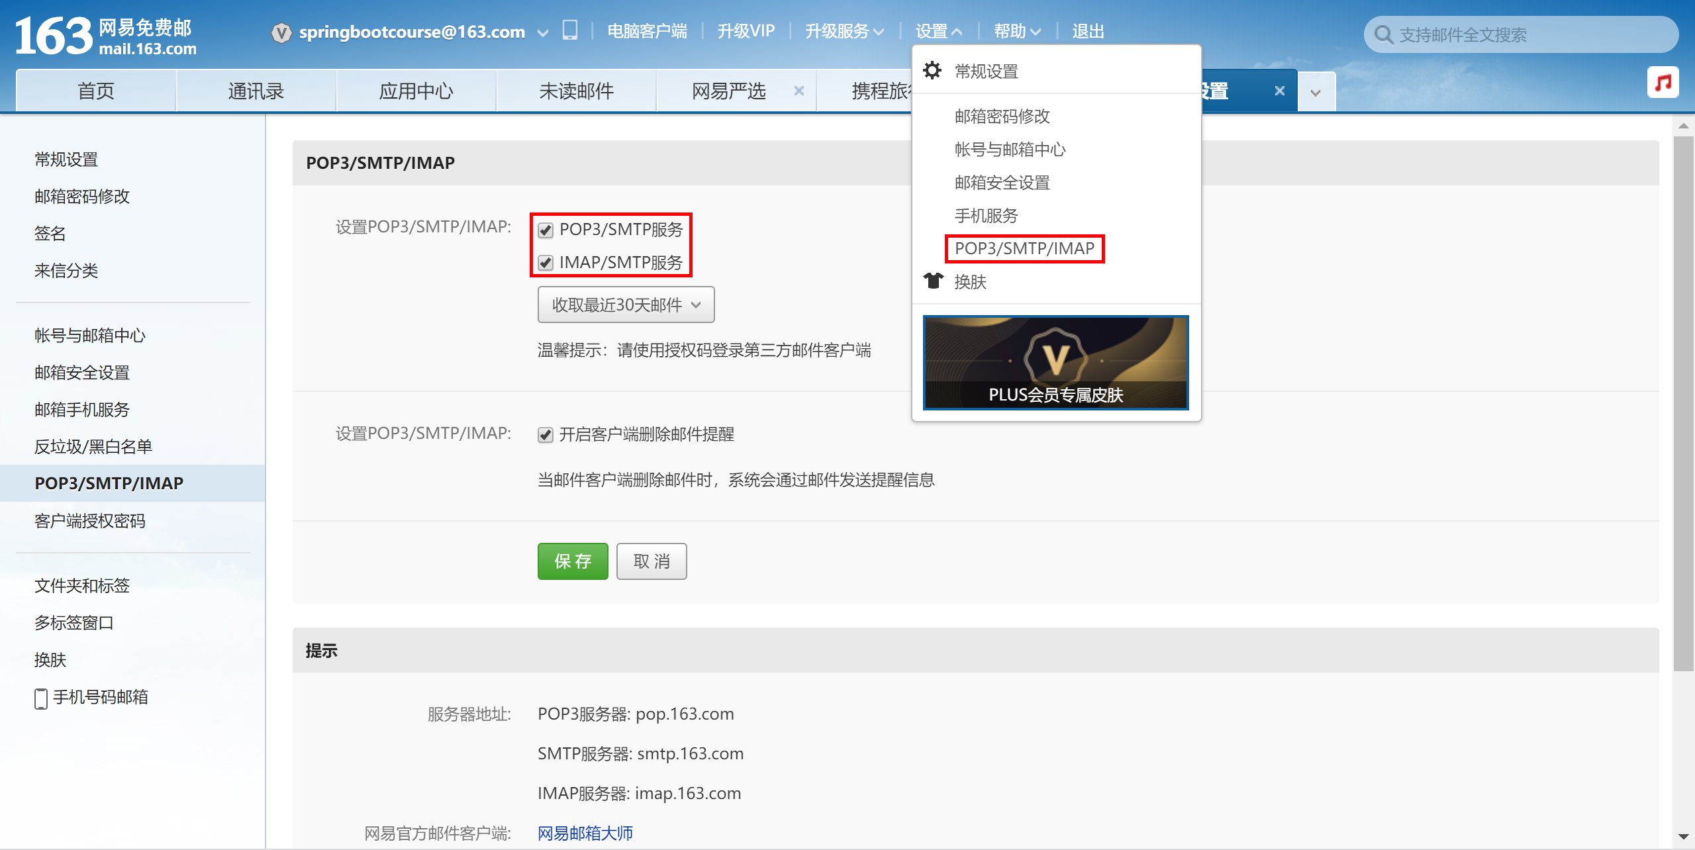Click the PLUS会员专属皮肤 banner
The height and width of the screenshot is (850, 1695).
click(1056, 363)
